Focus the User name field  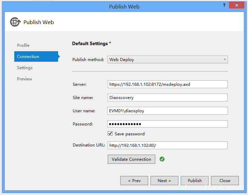point(167,111)
